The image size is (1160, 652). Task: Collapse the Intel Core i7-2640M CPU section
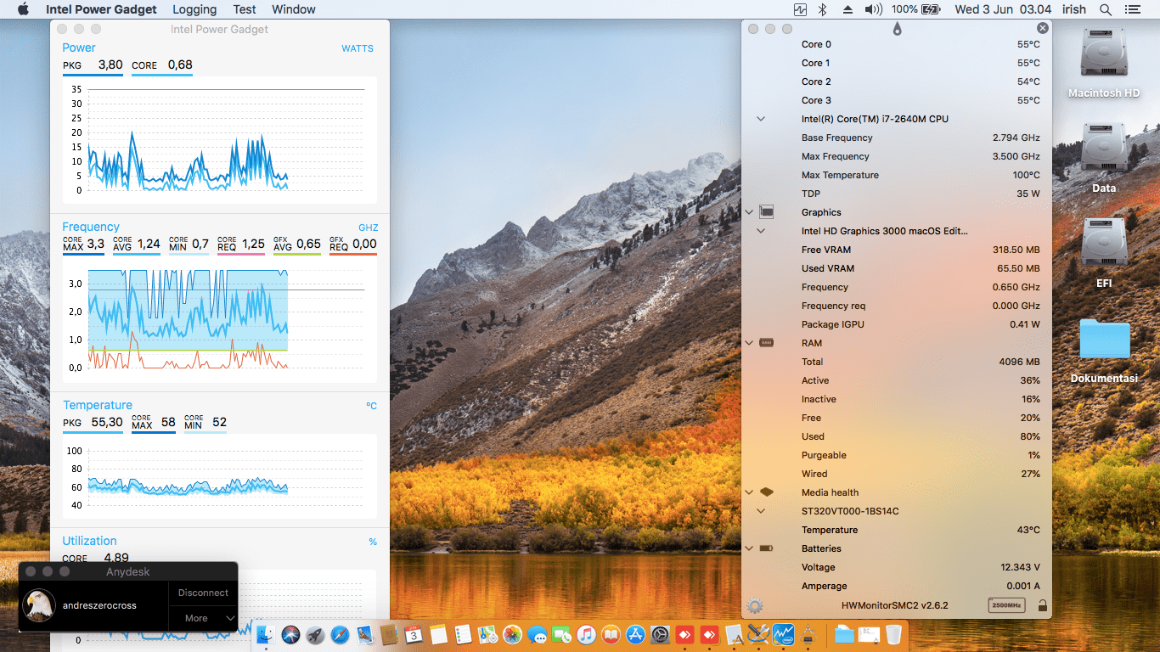coord(761,119)
